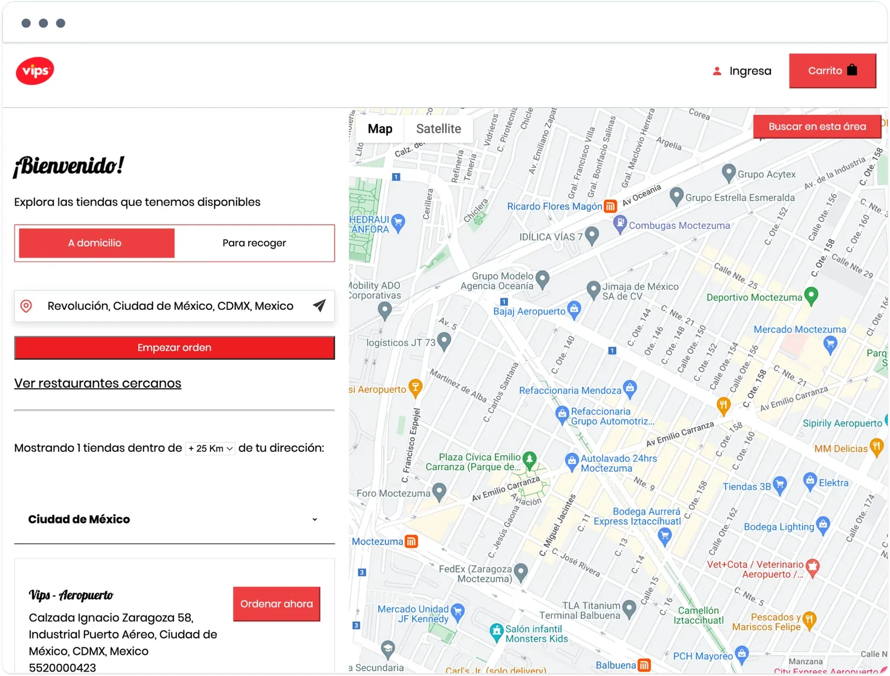Open Ver restaurantes cercanos link
Screen dimensions: 890x676
(x=98, y=383)
